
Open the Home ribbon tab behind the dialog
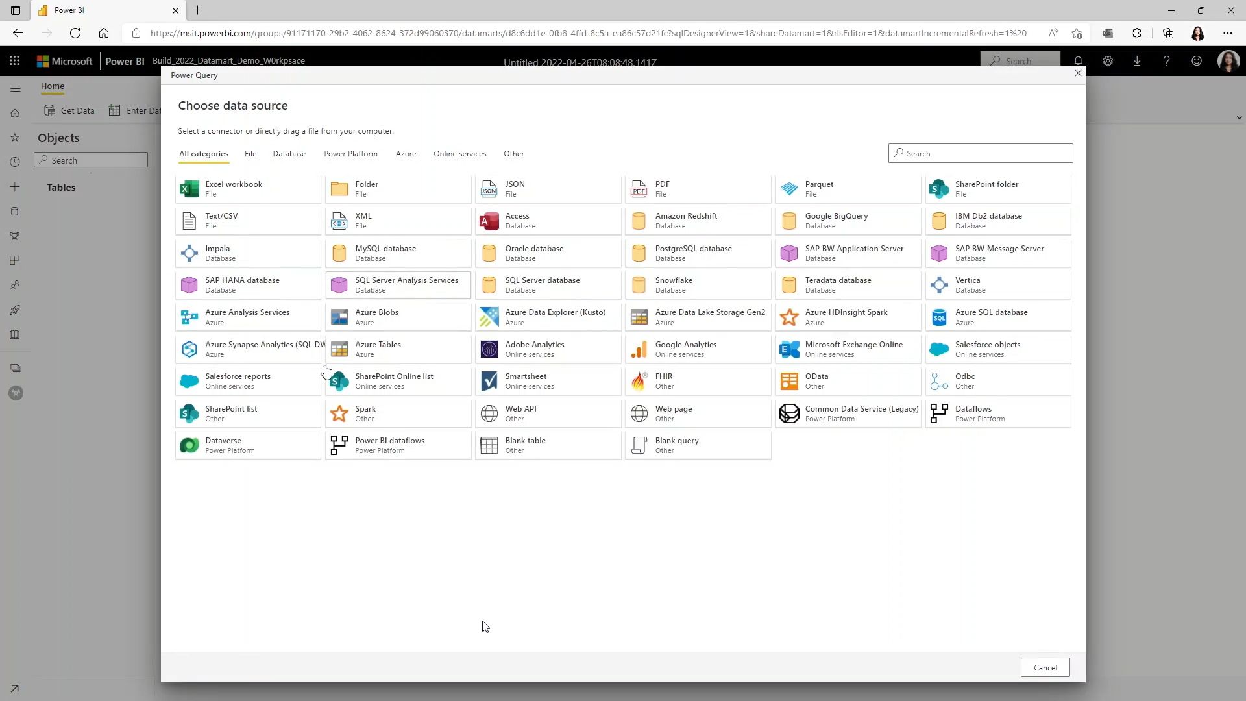(x=53, y=86)
